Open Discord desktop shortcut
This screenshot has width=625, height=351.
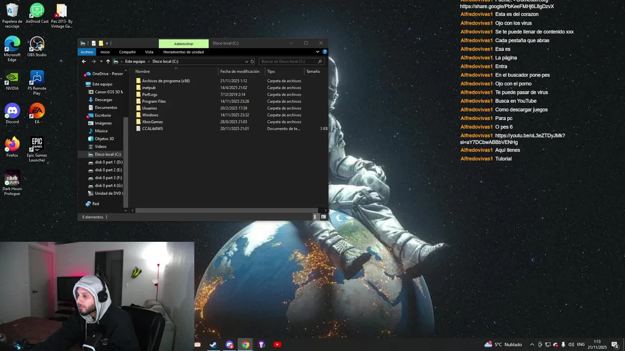[12, 114]
